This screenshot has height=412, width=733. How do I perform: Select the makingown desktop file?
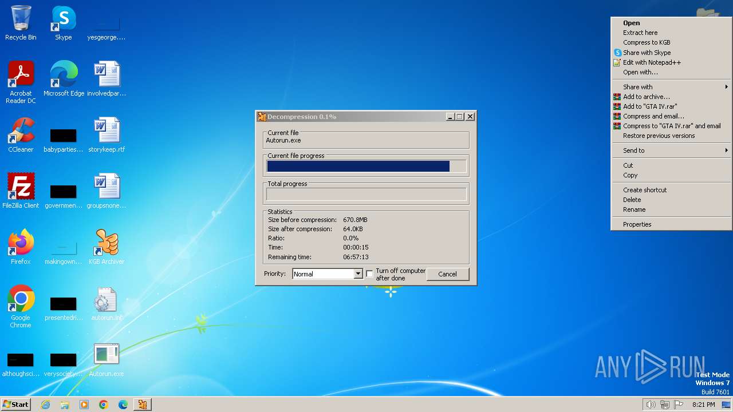63,252
